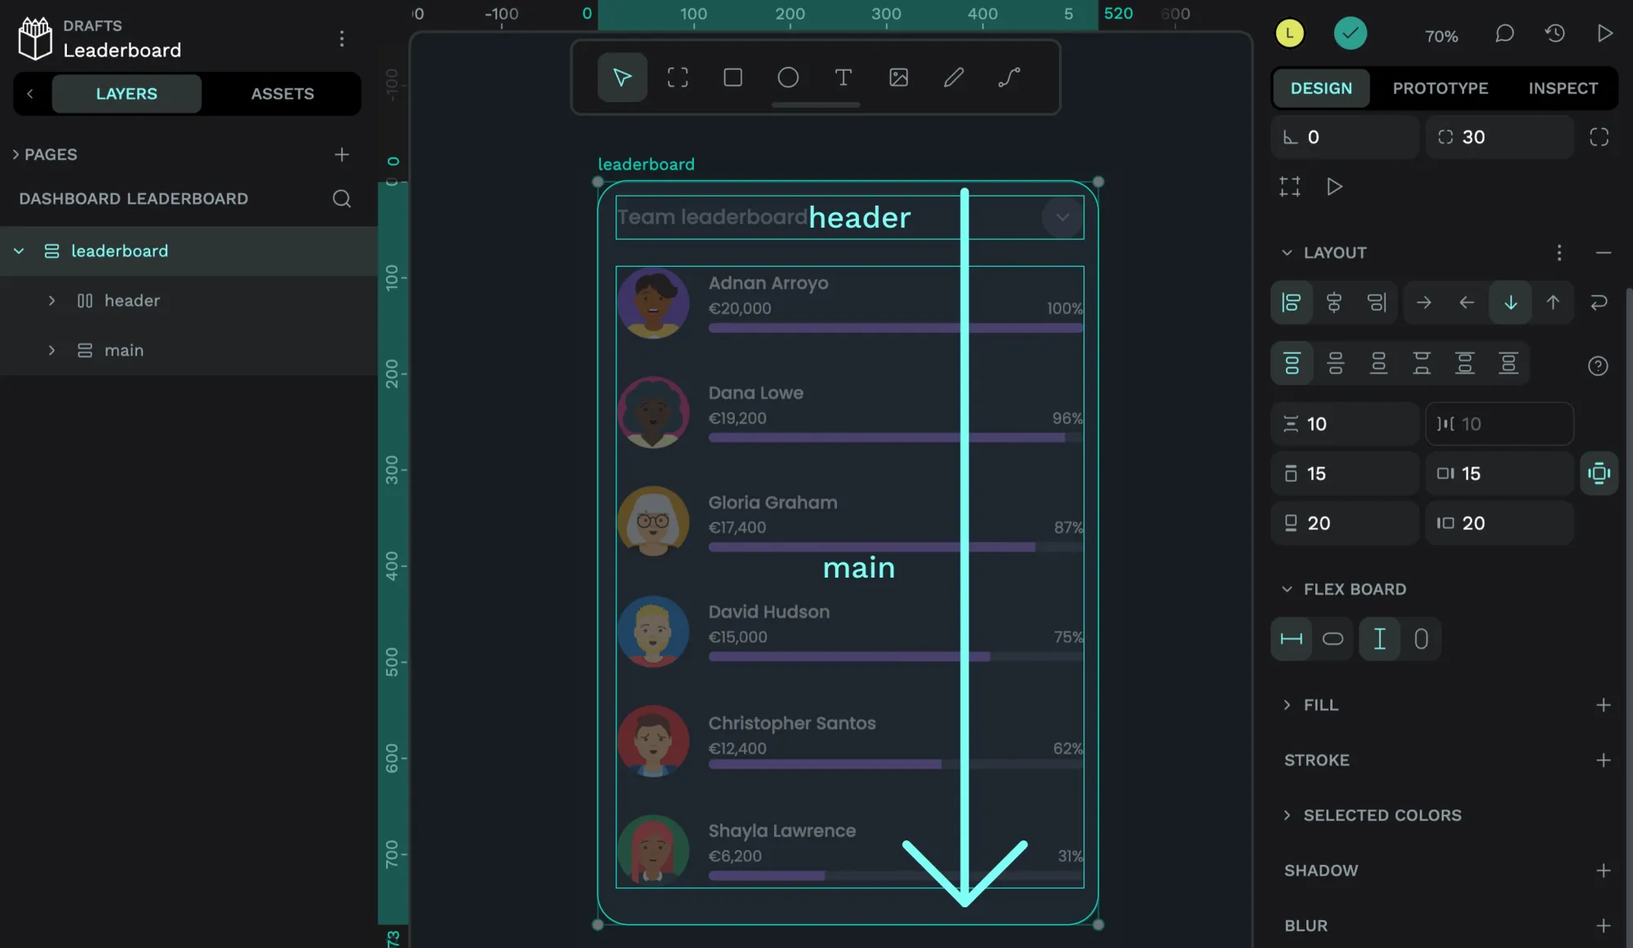Click the Add Shadow button
Image resolution: width=1633 pixels, height=948 pixels.
pos(1604,870)
